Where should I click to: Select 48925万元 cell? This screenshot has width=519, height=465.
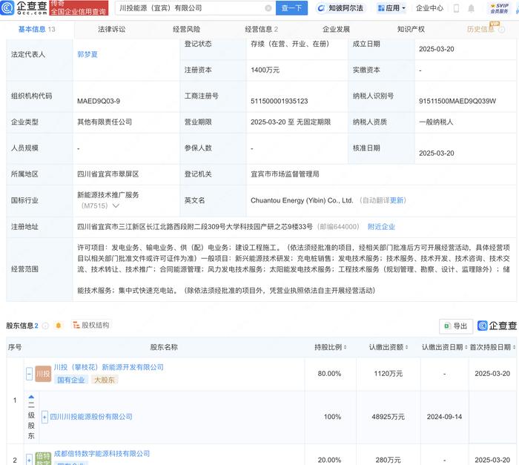pyautogui.click(x=389, y=417)
